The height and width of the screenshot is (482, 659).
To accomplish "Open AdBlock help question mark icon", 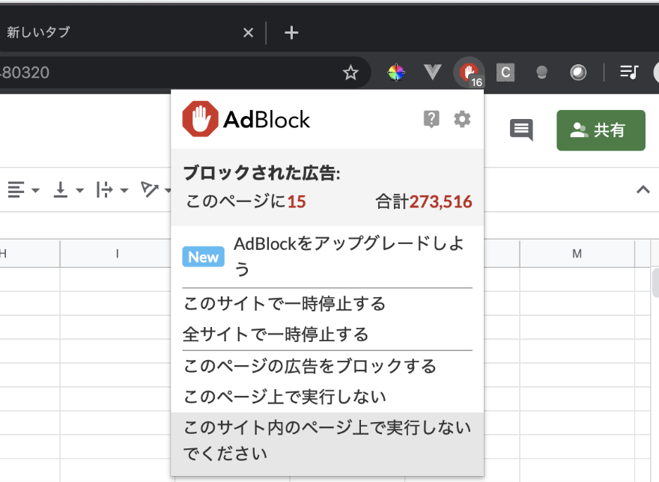I will (x=431, y=119).
